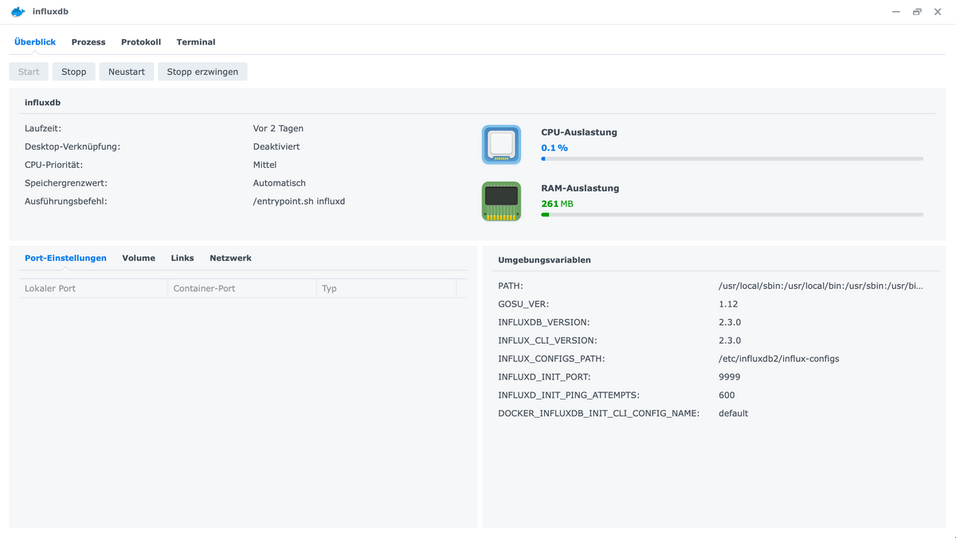The height and width of the screenshot is (538, 956).
Task: Click the 'Vor 2 Tagen' runtime value
Action: click(x=278, y=128)
